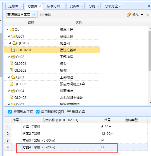151x156 pixels.
Task: Switch to the 设备库 tab
Action: [76, 6]
